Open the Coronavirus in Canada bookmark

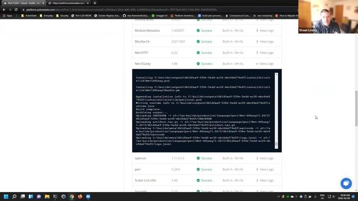(x=238, y=16)
